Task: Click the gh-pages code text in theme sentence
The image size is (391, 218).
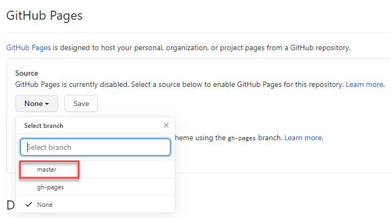Action: pos(242,138)
